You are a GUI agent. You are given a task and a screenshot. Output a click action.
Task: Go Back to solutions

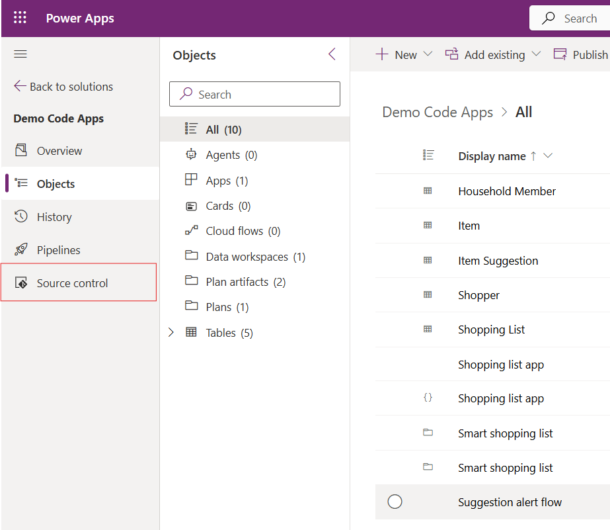[63, 87]
